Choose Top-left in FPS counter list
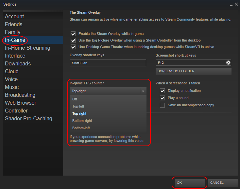Image resolution: width=240 pixels, height=189 pixels. 108,106
